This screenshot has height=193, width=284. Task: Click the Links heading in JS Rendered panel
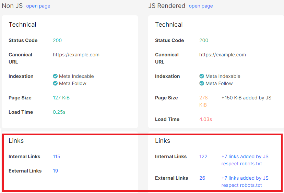pyautogui.click(x=163, y=141)
